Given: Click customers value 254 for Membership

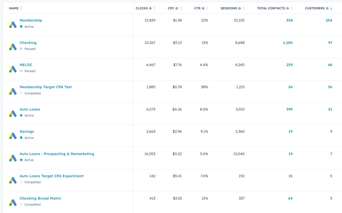Looking at the screenshot, I should 329,20.
